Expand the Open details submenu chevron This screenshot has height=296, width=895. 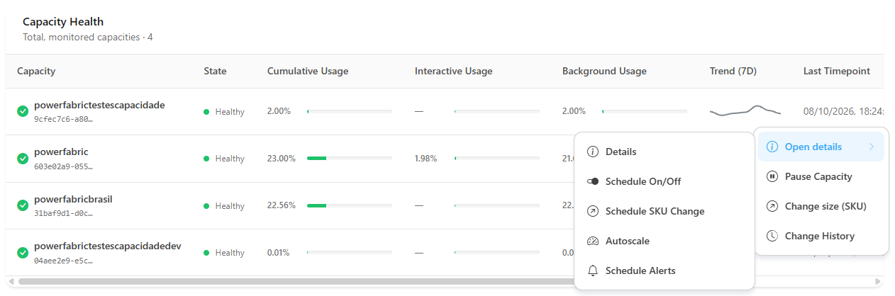[x=872, y=147]
